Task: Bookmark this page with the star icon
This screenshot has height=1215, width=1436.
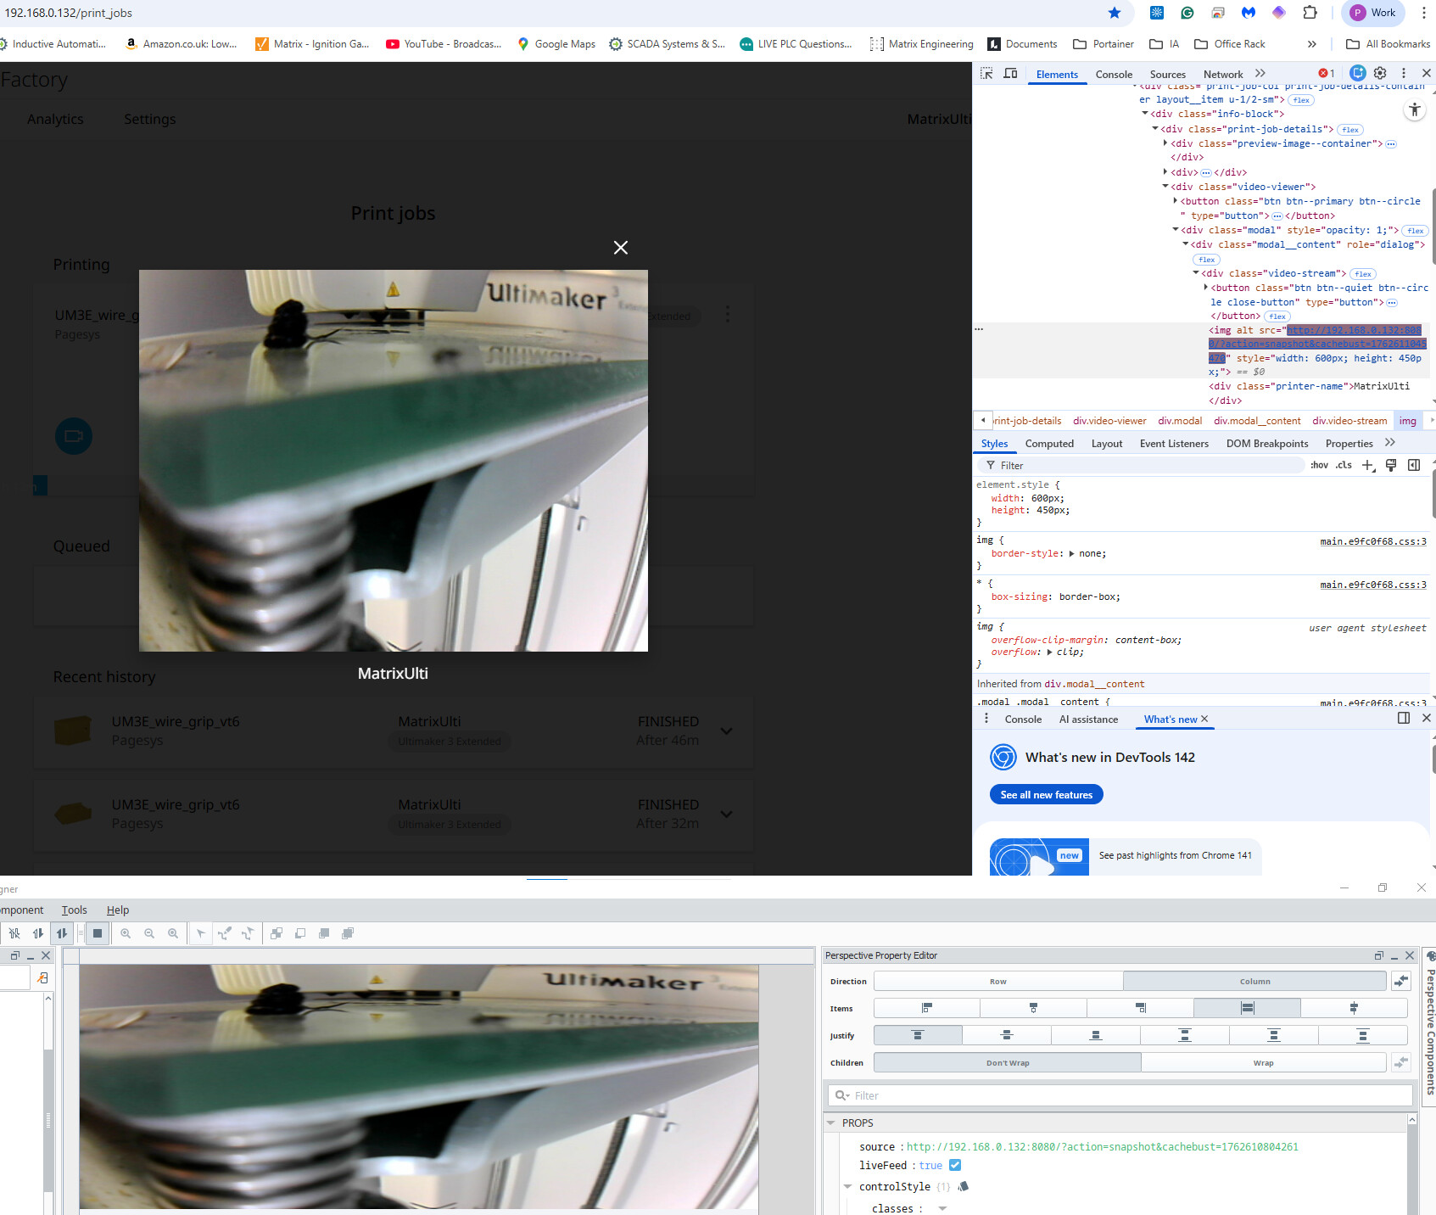Action: (x=1115, y=13)
